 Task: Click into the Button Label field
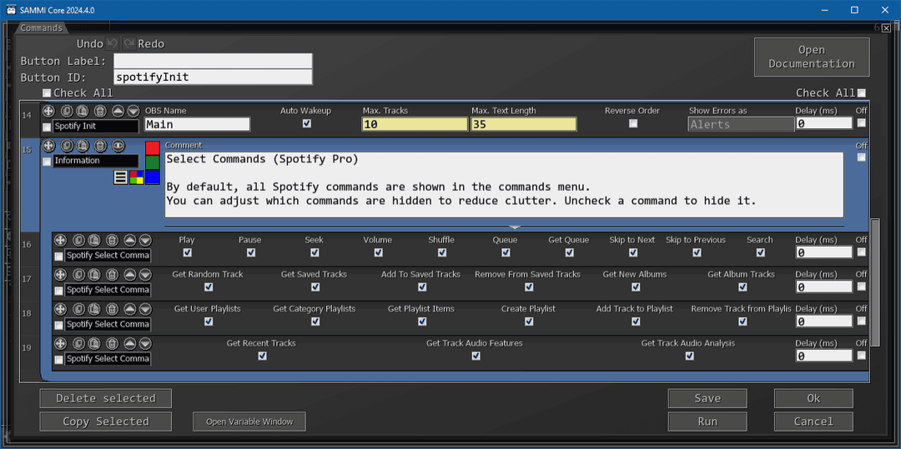pos(214,61)
